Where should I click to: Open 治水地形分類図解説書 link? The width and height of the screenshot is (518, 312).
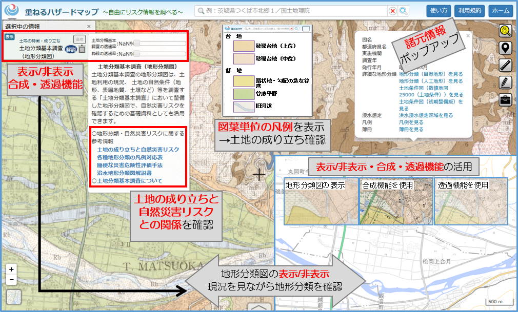pyautogui.click(x=124, y=173)
